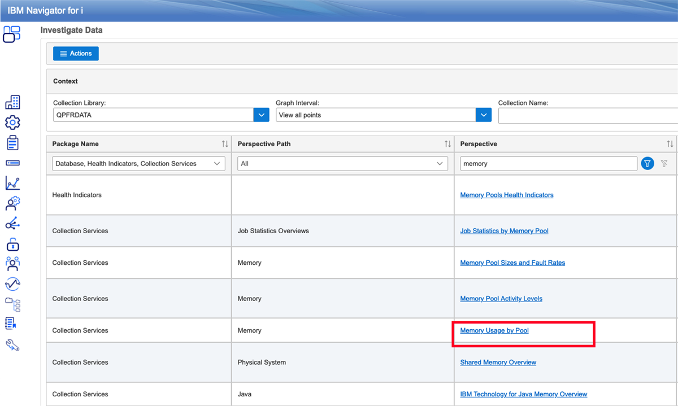678x406 pixels.
Task: Focus the Perspective filter field containing memory
Action: (x=549, y=164)
